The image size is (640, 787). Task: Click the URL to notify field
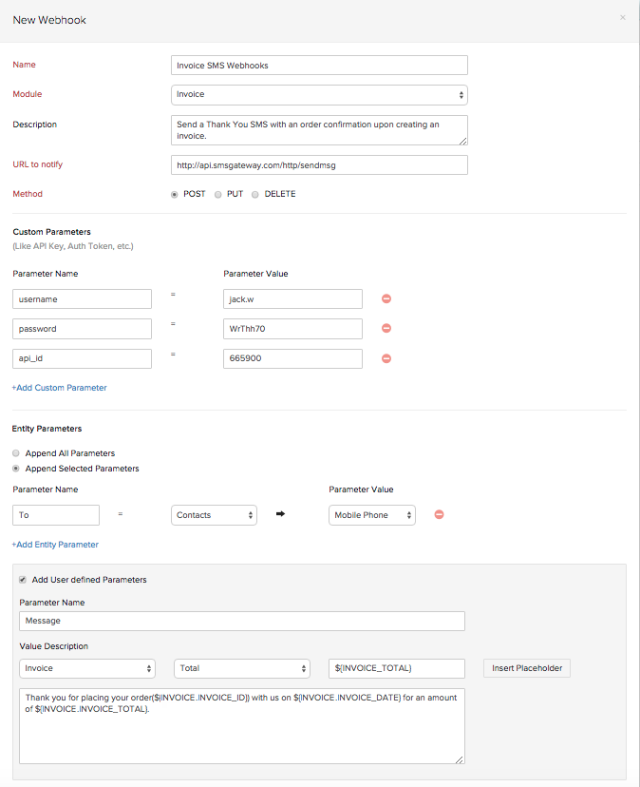click(318, 164)
